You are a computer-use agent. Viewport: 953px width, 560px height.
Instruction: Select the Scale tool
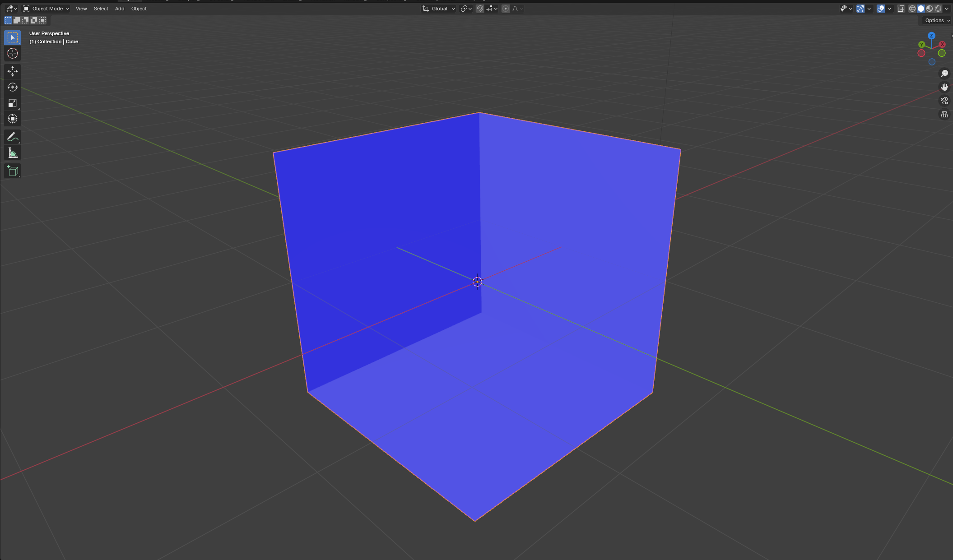click(x=12, y=103)
